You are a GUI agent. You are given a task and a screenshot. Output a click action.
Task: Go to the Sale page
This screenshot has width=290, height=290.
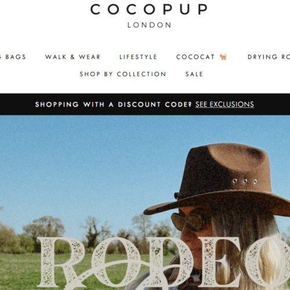pyautogui.click(x=194, y=74)
